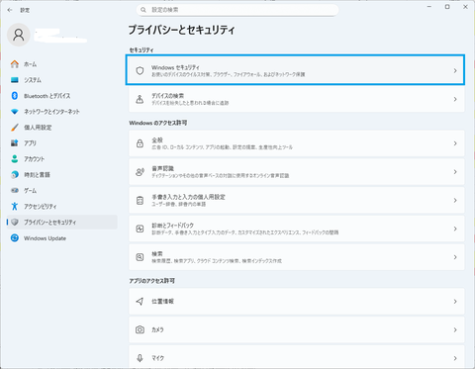Image resolution: width=475 pixels, height=369 pixels.
Task: Open システム settings page
Action: [x=62, y=80]
